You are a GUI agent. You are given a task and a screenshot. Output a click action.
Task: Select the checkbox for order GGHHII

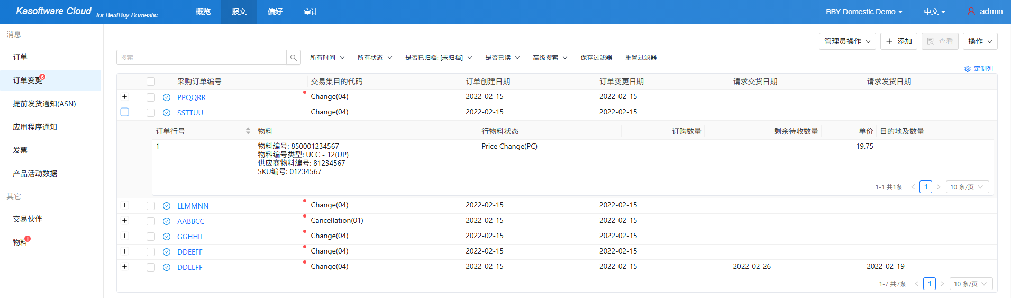point(151,237)
